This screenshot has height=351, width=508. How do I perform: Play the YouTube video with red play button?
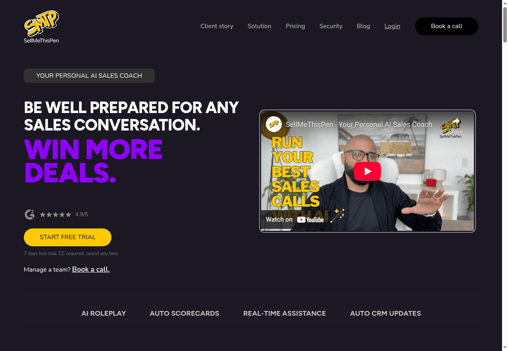[x=367, y=171]
